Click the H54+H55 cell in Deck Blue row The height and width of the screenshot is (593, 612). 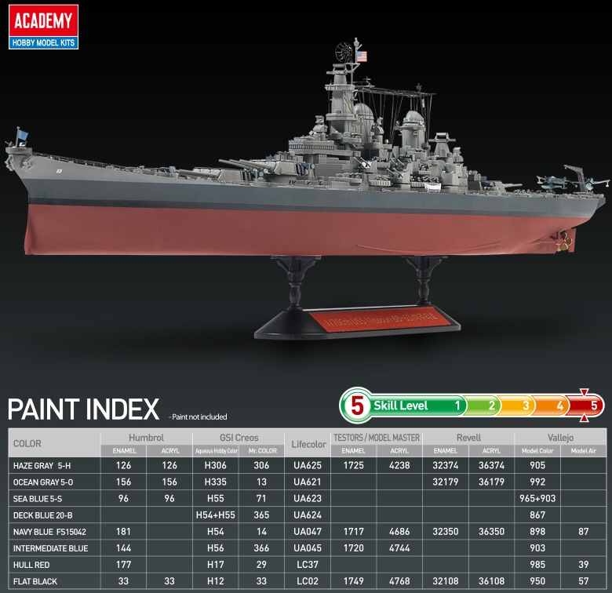click(x=216, y=515)
